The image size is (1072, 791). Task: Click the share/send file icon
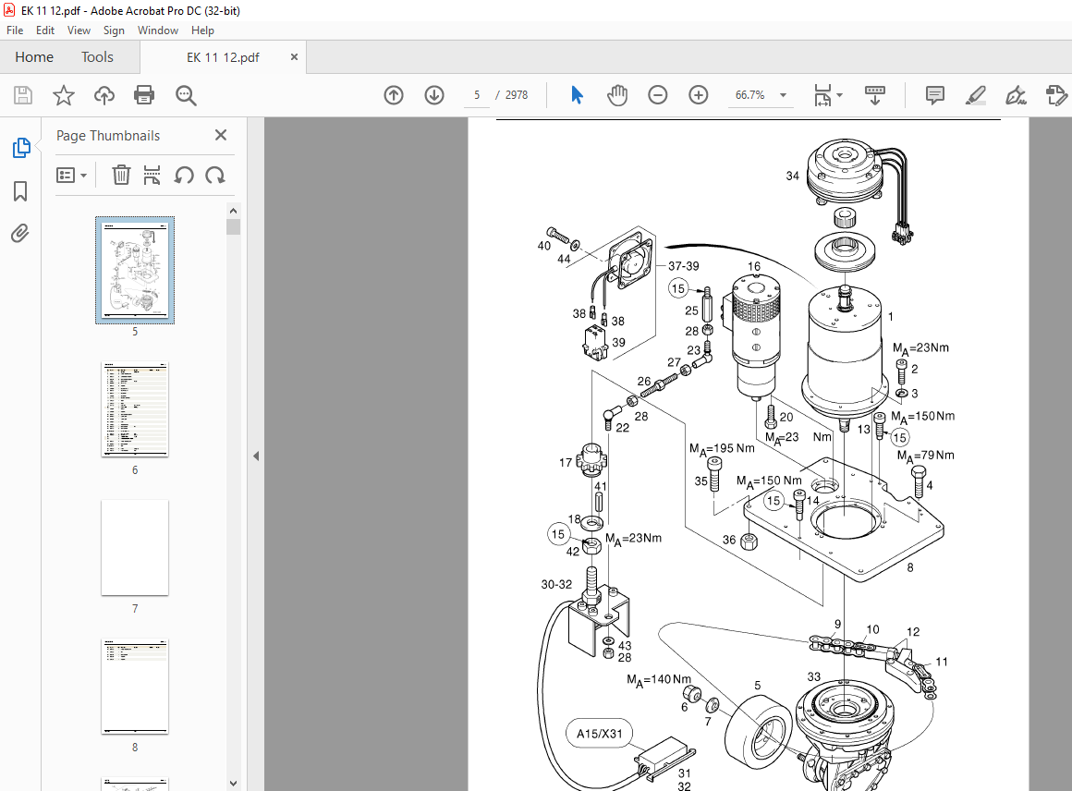pos(1056,95)
